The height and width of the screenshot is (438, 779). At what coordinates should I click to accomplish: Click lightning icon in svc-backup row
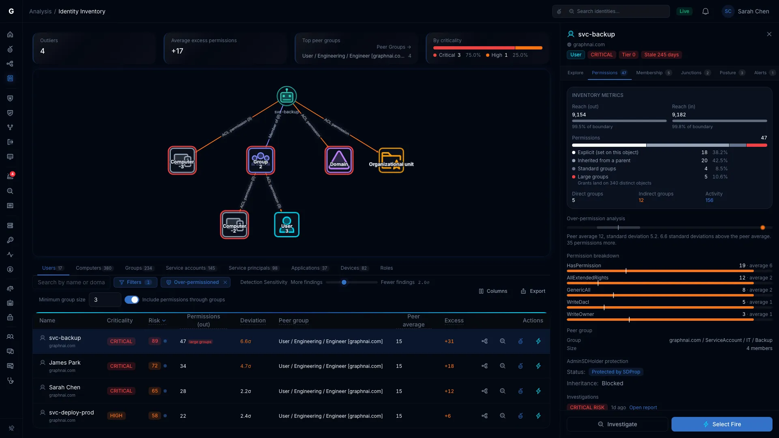tap(538, 341)
